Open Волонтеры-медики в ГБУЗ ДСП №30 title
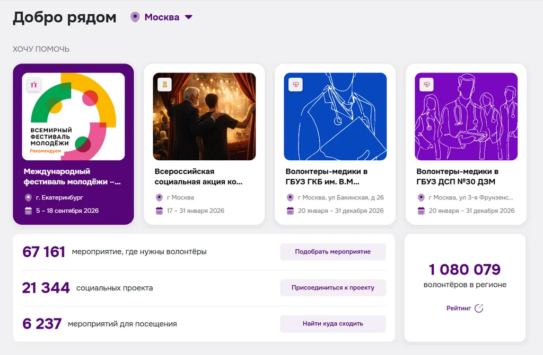The image size is (543, 355). click(457, 177)
